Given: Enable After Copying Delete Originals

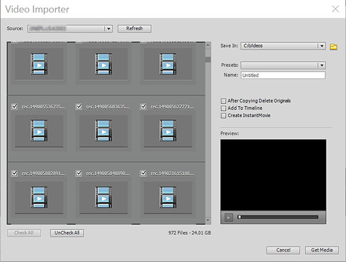Looking at the screenshot, I should [x=224, y=101].
